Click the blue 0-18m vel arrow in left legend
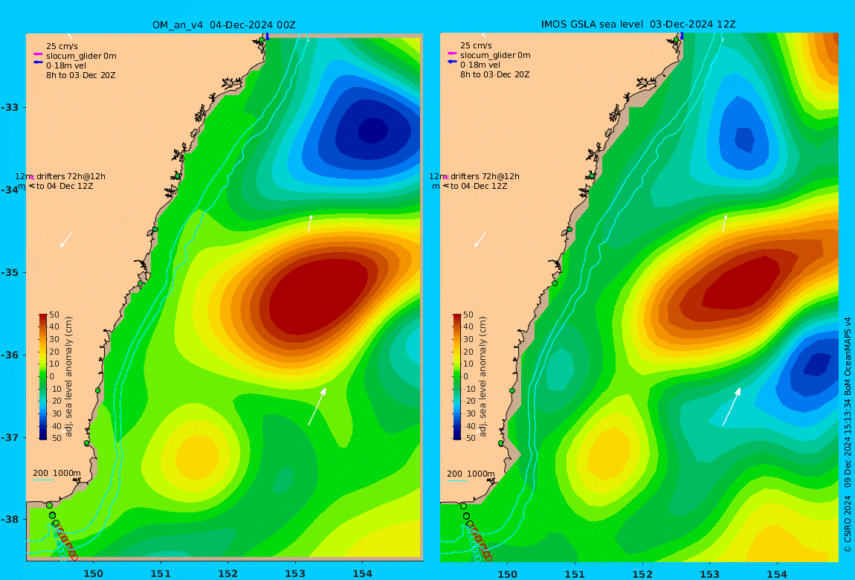855x580 pixels. (x=38, y=62)
